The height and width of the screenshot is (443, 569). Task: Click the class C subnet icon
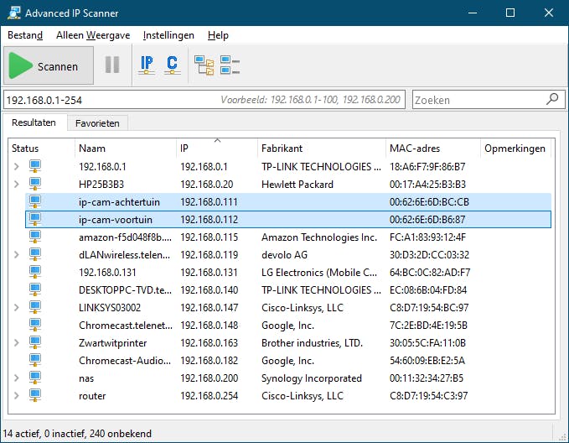pos(172,65)
